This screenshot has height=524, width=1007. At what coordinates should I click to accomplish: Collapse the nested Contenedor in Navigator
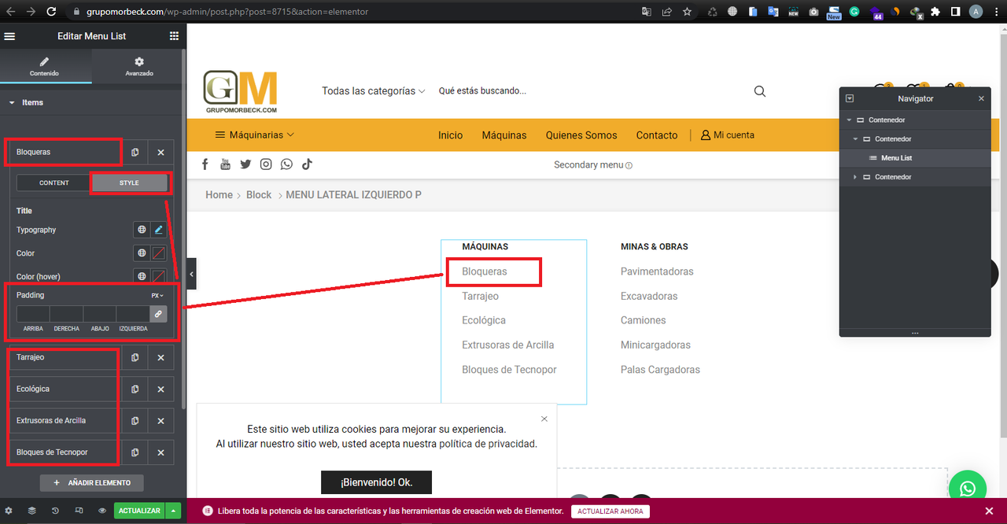(855, 139)
